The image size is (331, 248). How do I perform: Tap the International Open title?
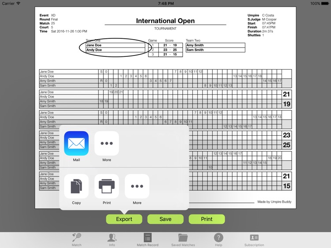tap(165, 21)
